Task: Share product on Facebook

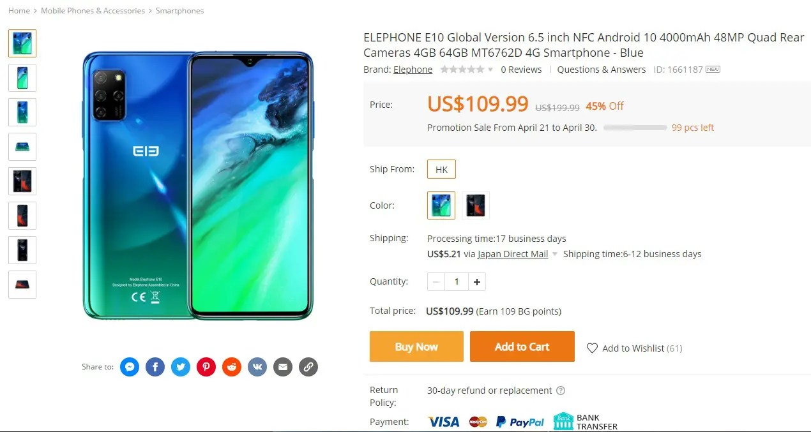Action: 155,367
